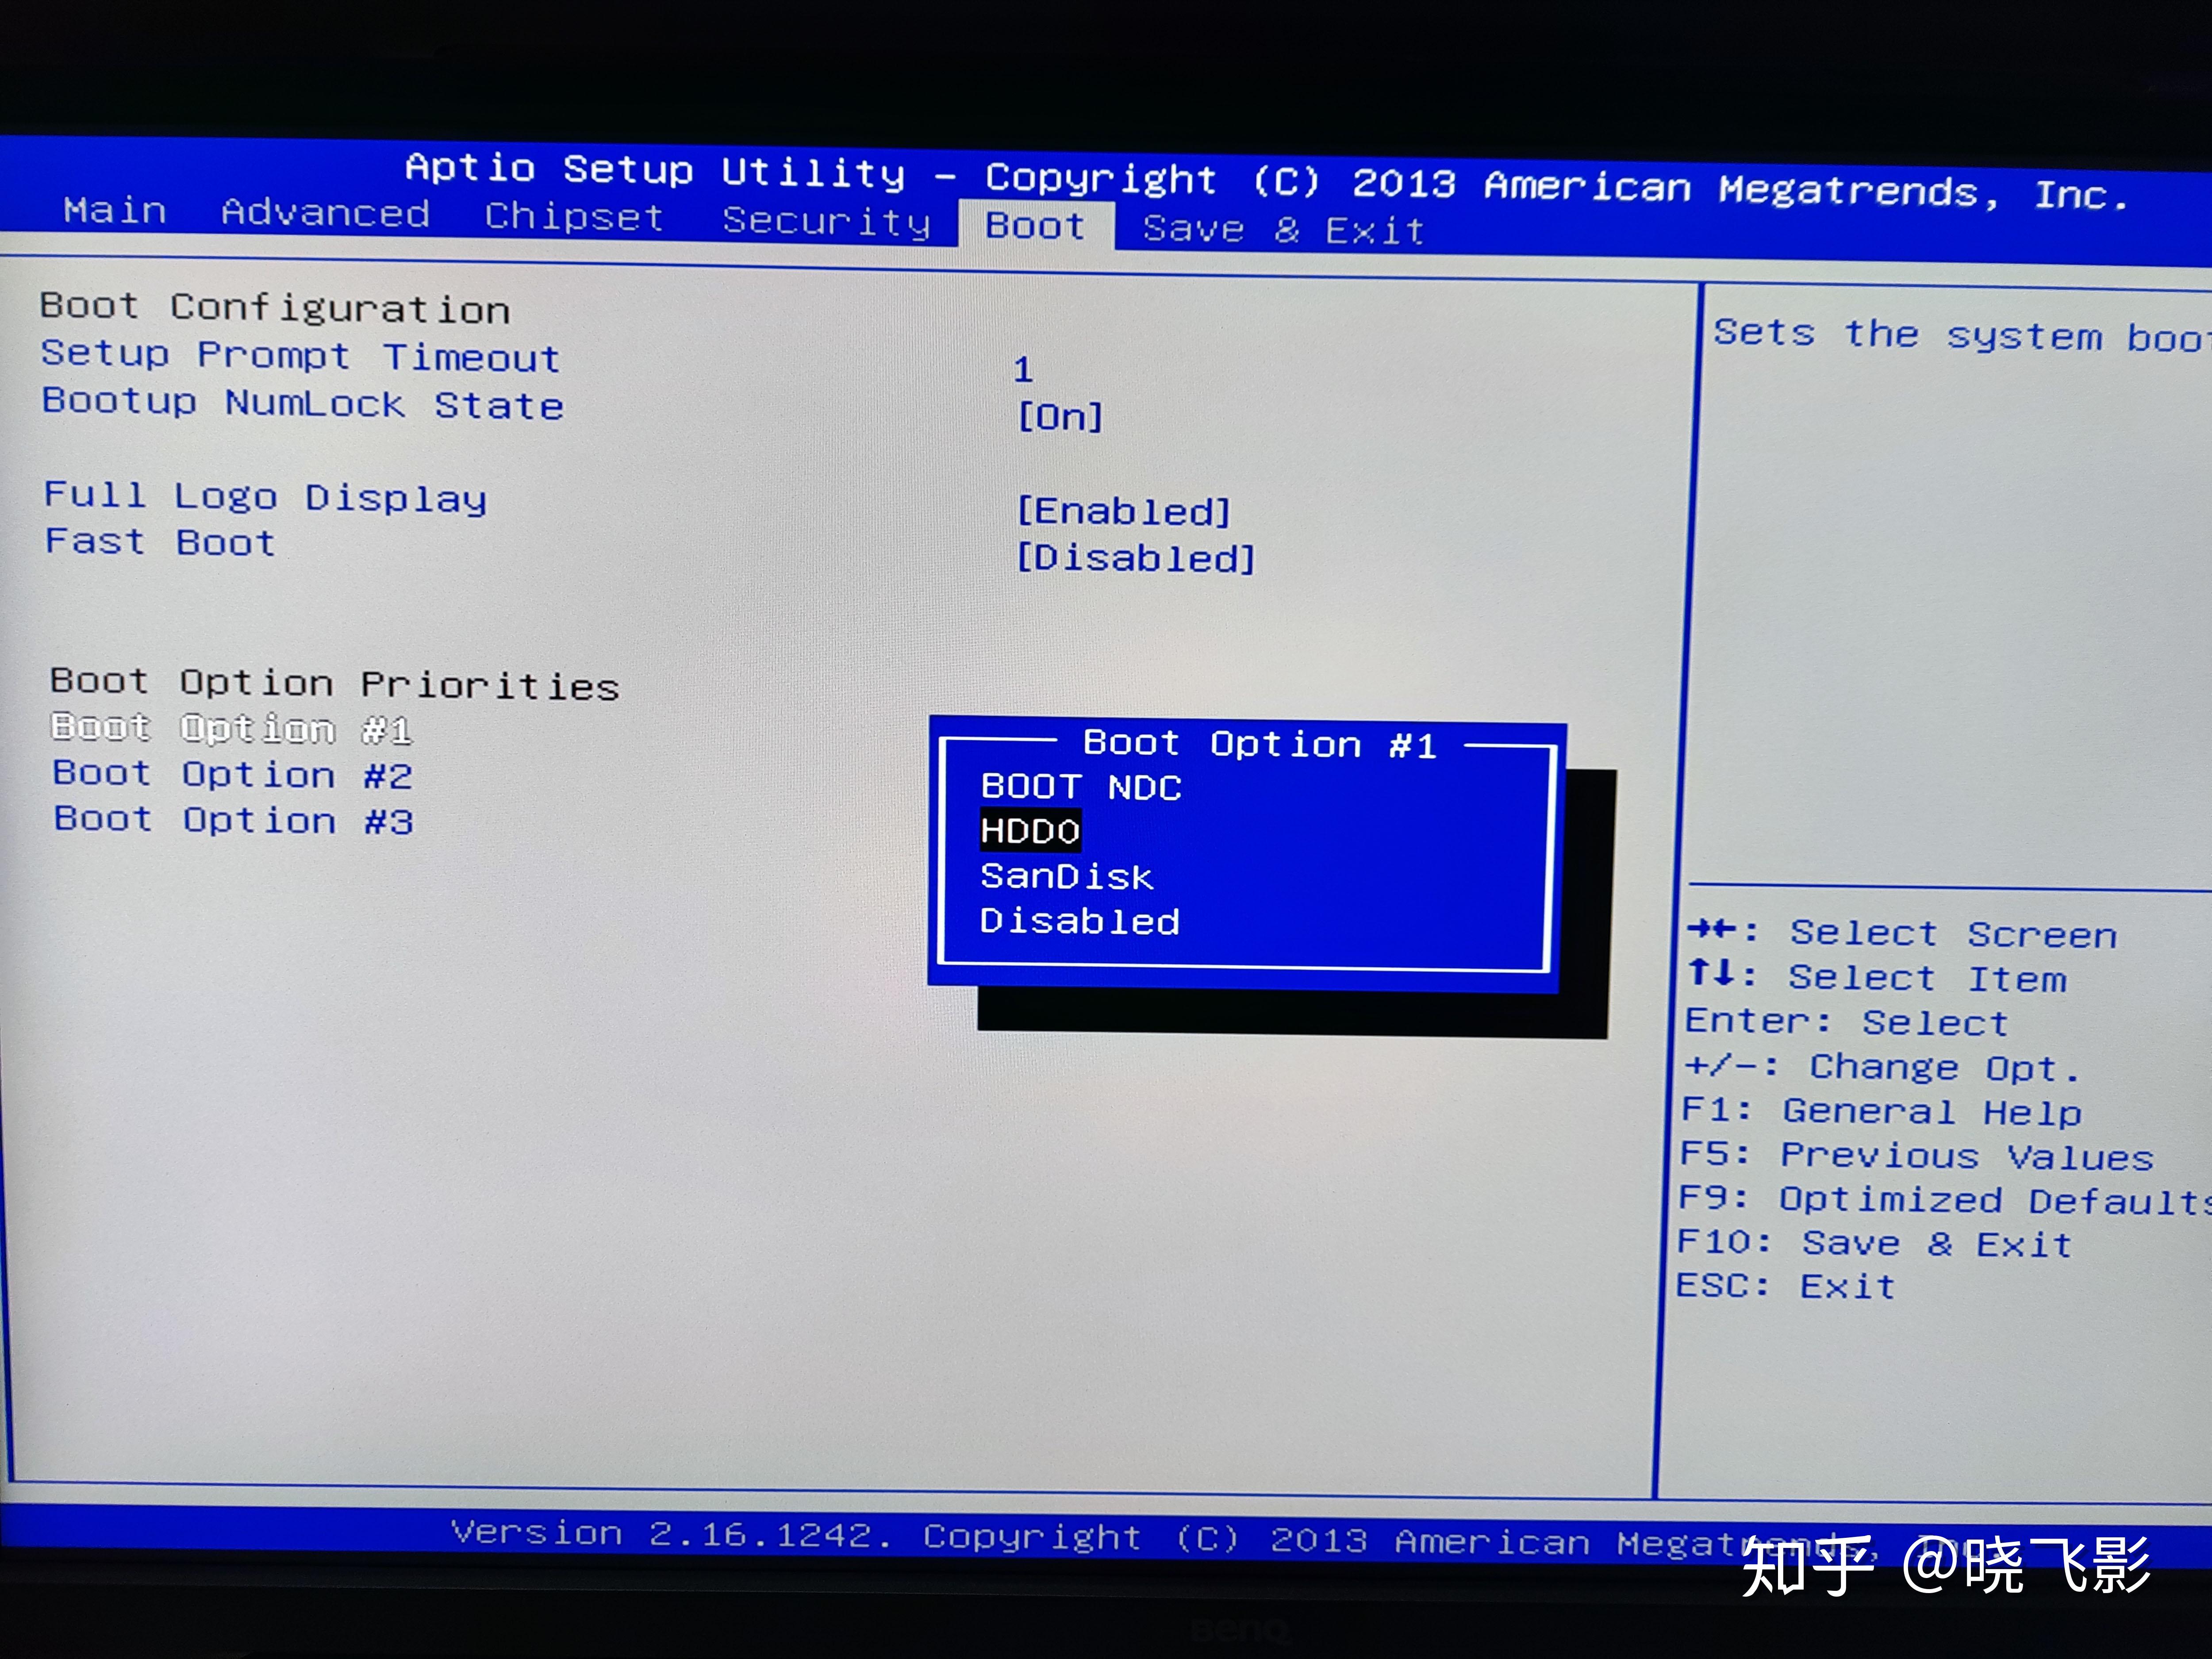Pick SanDisk from boot option list

[x=1066, y=877]
